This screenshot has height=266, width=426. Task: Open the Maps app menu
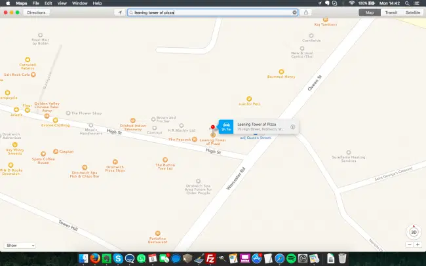[x=22, y=3]
